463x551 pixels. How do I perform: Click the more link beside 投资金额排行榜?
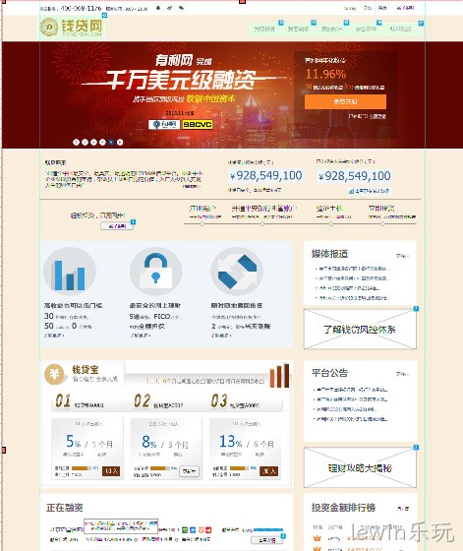click(x=403, y=509)
